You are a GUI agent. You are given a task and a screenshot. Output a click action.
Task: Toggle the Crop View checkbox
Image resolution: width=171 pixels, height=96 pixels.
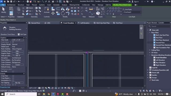[13, 76]
